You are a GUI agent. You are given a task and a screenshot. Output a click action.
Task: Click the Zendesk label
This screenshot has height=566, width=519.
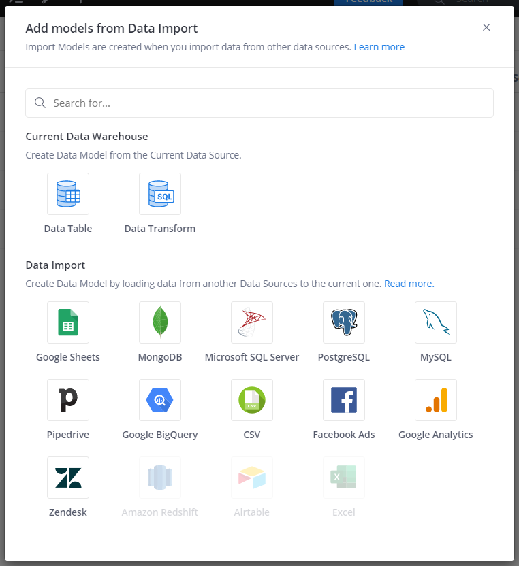[68, 512]
